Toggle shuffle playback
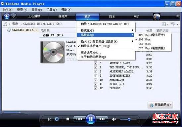 pos(49,119)
